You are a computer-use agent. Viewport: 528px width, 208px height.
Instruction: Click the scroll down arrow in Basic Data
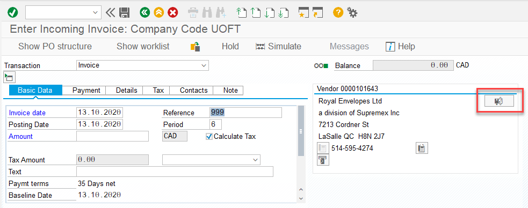(x=301, y=198)
